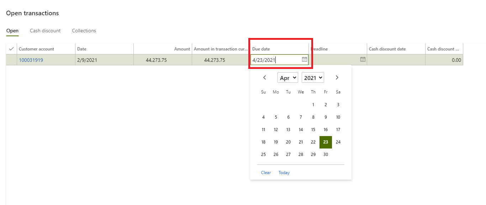Toggle selection checkbox on the transaction row
The width and height of the screenshot is (486, 205).
11,60
